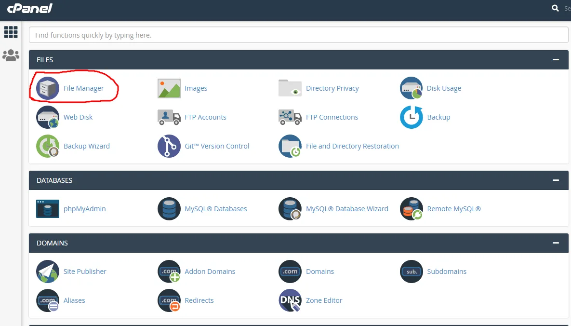
Task: Open the FTP Connections truck icon
Action: click(x=290, y=117)
